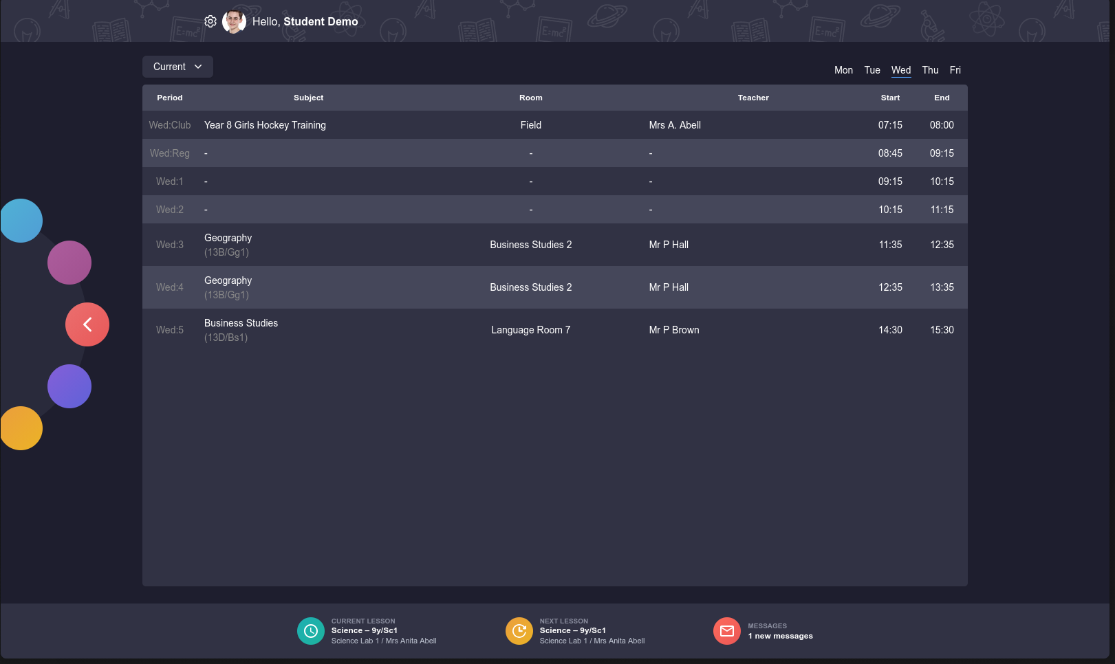Click the Period column header

point(170,98)
